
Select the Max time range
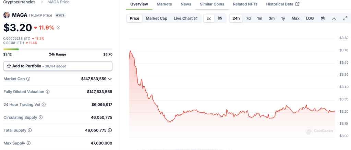point(295,18)
